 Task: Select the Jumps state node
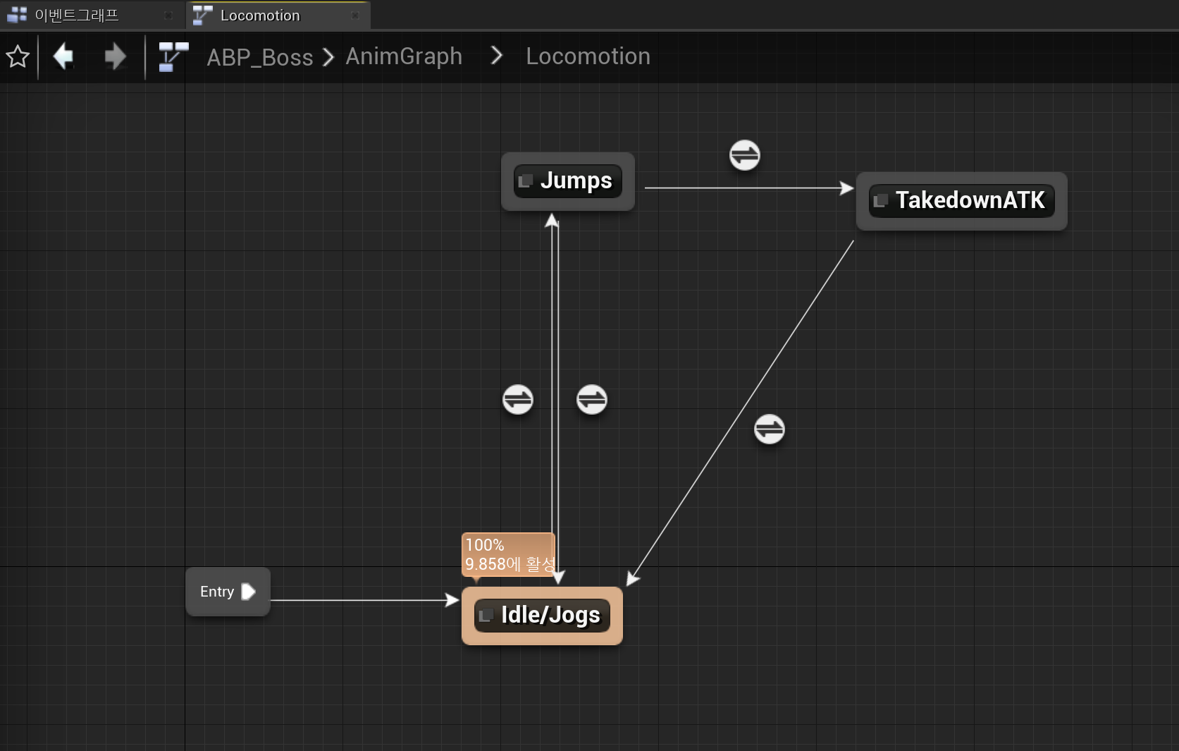pyautogui.click(x=568, y=181)
